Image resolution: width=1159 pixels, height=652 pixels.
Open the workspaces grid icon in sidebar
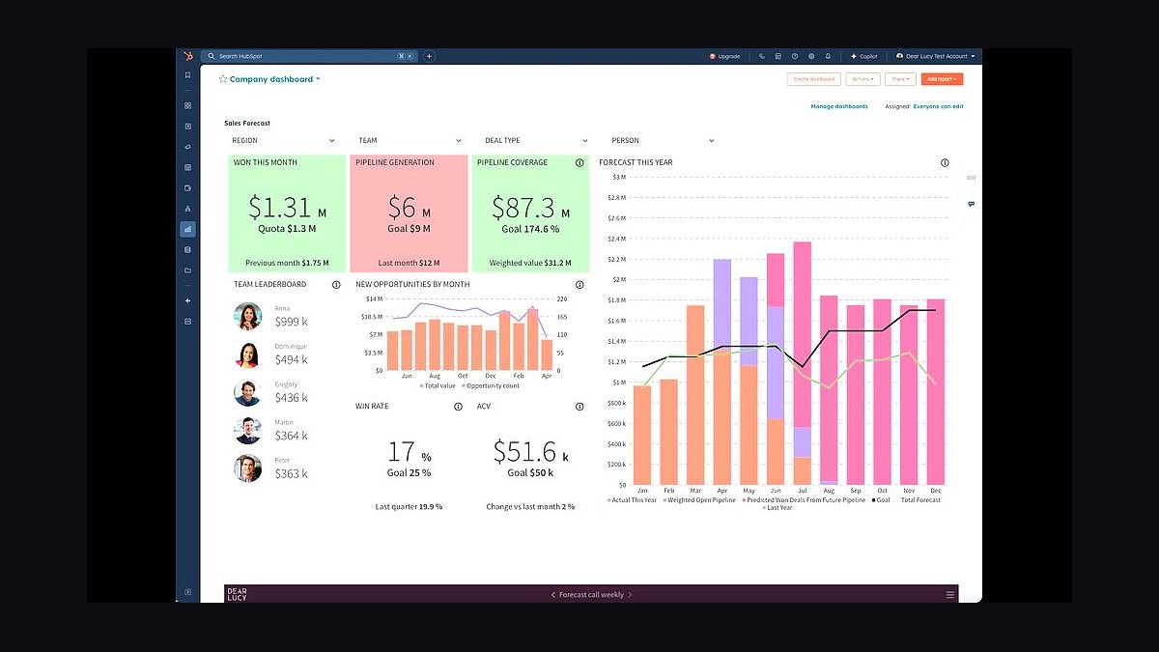coord(187,105)
